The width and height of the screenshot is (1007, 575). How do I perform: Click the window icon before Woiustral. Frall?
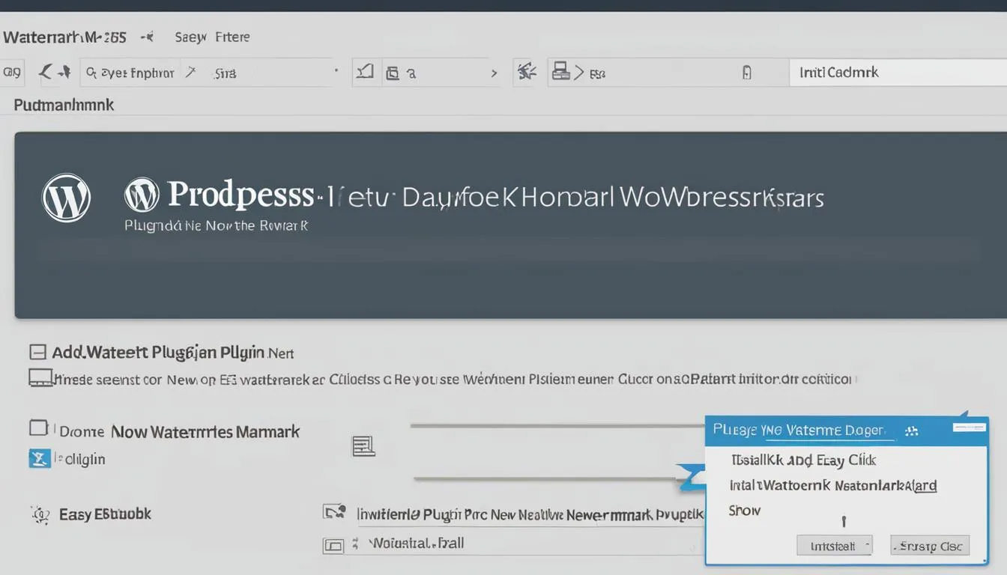point(333,546)
